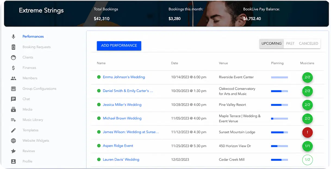The width and height of the screenshot is (331, 169).
Task: Open Website Widgets in the sidebar
Action: click(36, 141)
